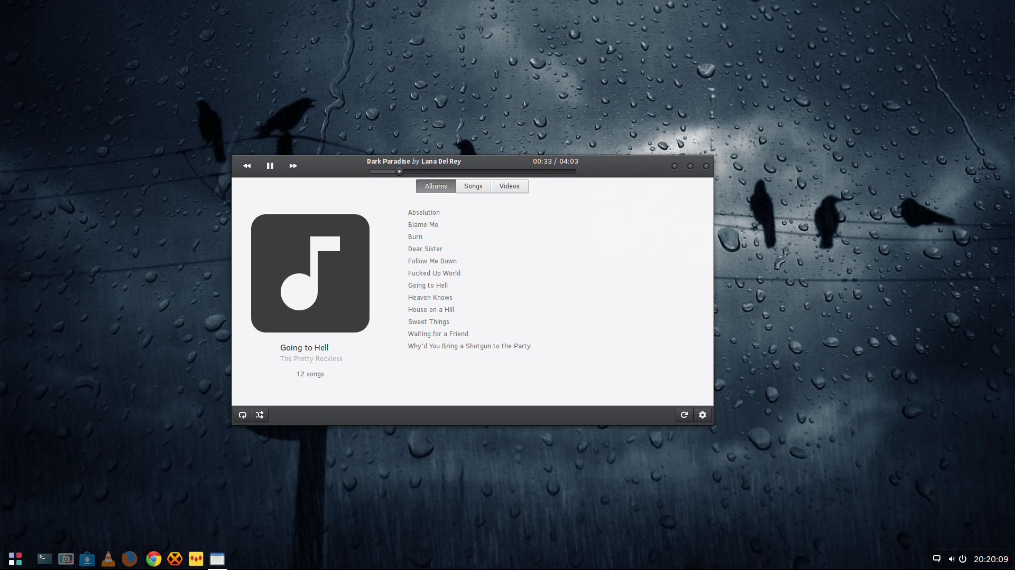Click the progress bar knob
Viewport: 1015px width, 570px height.
click(400, 171)
